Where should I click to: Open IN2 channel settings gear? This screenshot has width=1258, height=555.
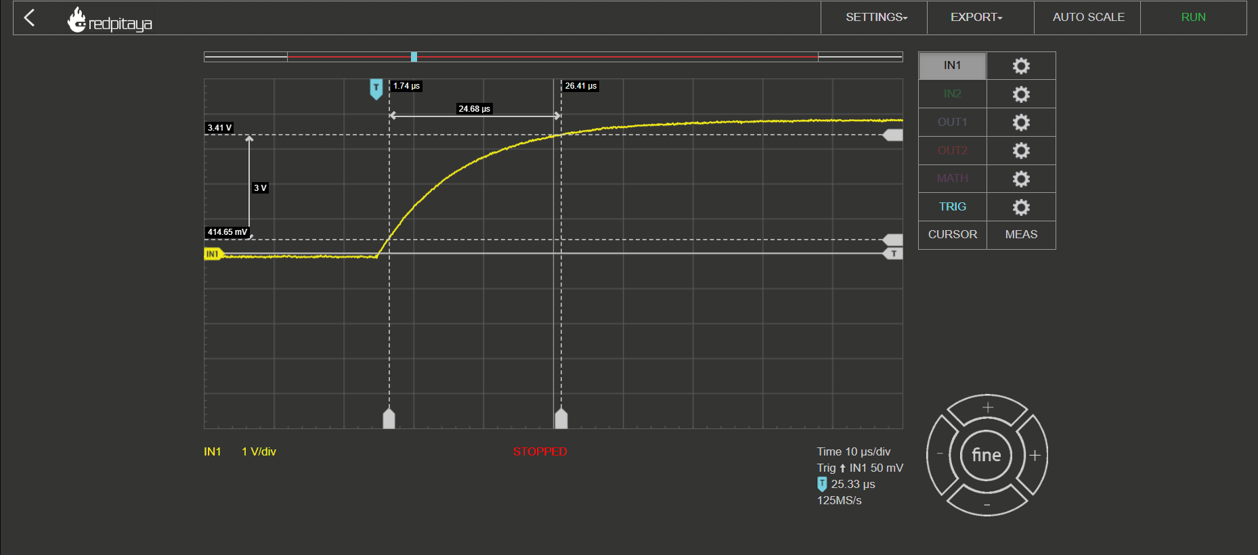(1021, 94)
